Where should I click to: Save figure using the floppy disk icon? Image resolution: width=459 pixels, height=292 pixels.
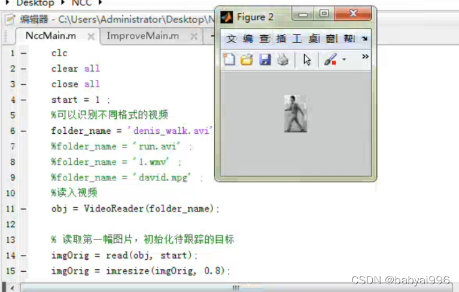pyautogui.click(x=265, y=60)
